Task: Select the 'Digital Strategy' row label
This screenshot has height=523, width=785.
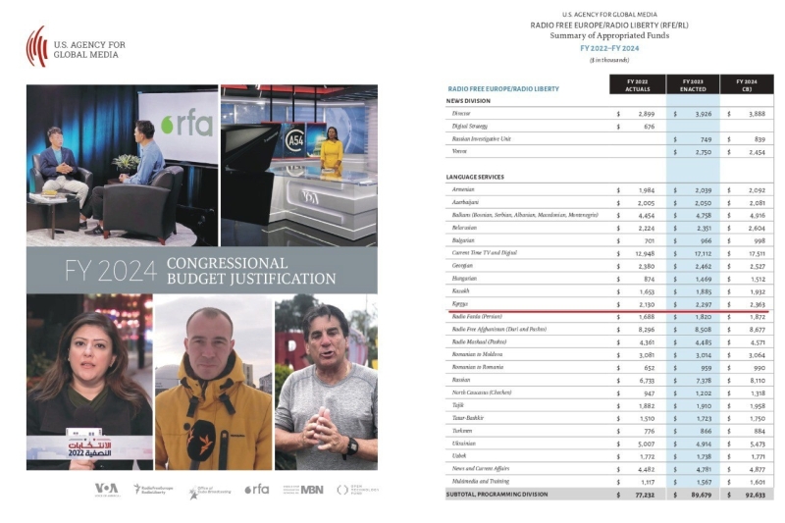Action: 469,127
